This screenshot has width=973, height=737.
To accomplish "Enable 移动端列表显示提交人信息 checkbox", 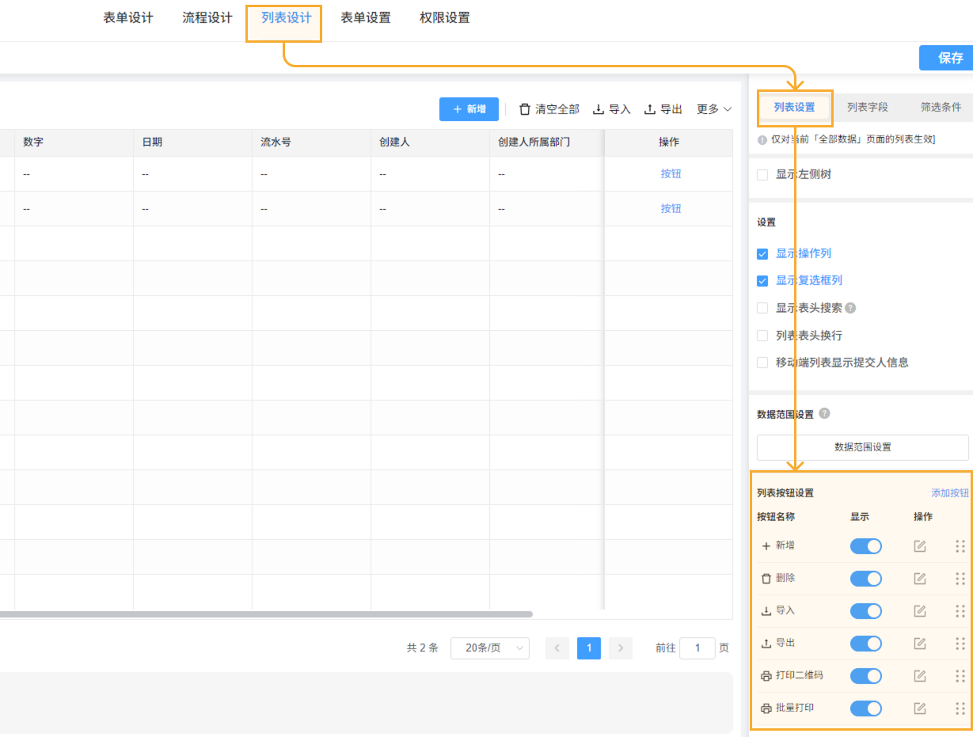I will (x=762, y=363).
